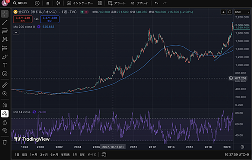
Task: Activate the zoom-in magnifier tool
Action: [x=5, y=93]
